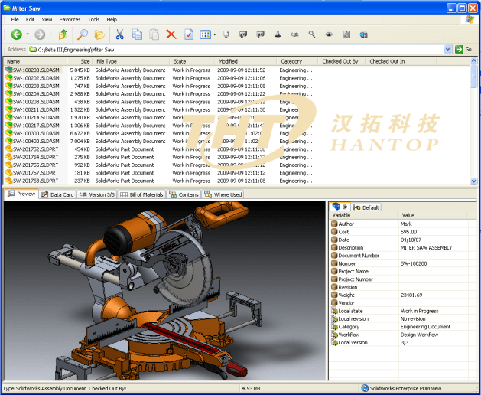Click the SolidWorks Enterprise PDM status icon

tap(365, 388)
